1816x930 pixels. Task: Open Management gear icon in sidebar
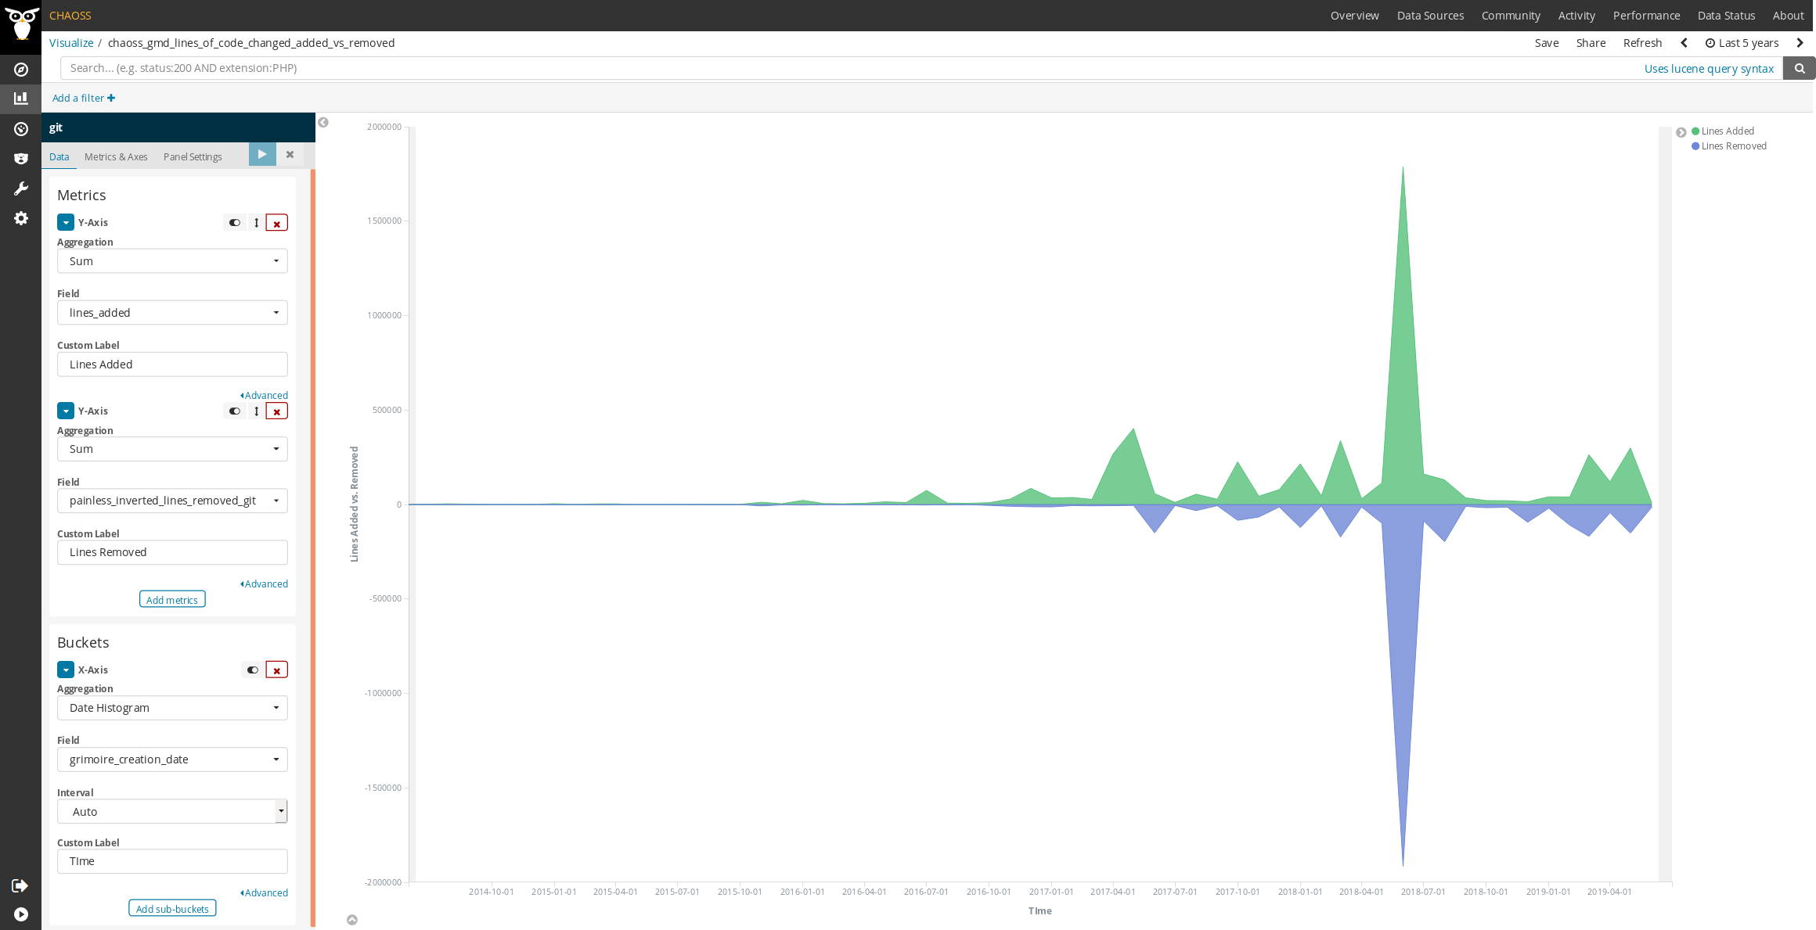21,218
